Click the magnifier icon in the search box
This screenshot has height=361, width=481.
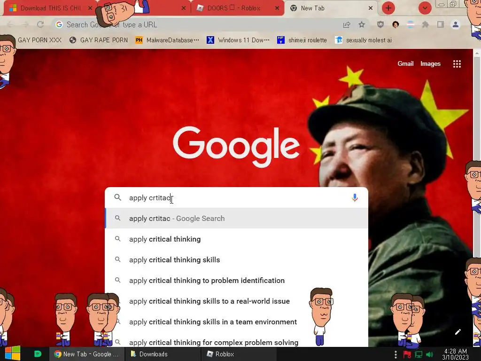coord(118,197)
